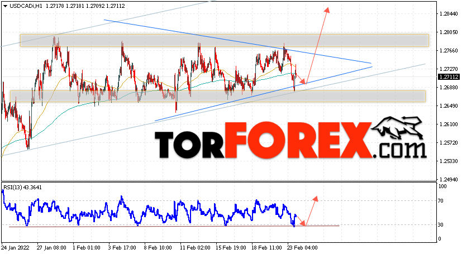This screenshot has width=462, height=254.
Task: Click the 1.28050 price axis label
Action: pyautogui.click(x=449, y=32)
